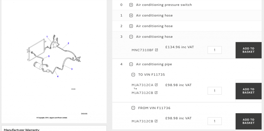Screen dimensions: 264x131
Task: Open external link icon in FROM VIN F11736 section
Action: [156, 121]
